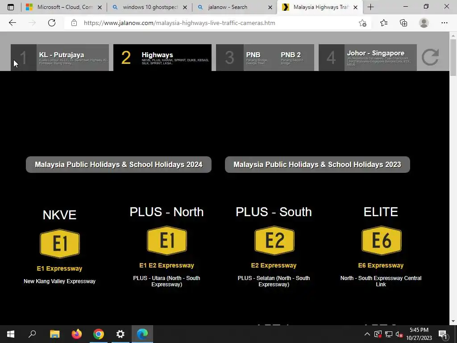The height and width of the screenshot is (343, 457).
Task: Click the page reload arrow icon
Action: 430,57
